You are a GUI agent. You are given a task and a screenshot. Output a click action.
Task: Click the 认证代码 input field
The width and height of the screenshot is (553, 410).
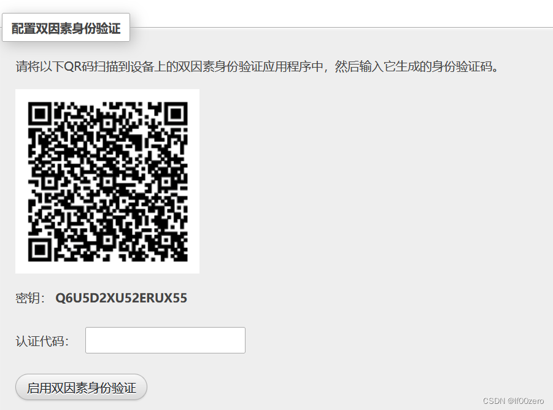pos(165,340)
